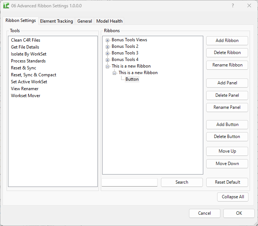Switch to the Element Tracking tab
The image size is (258, 226).
(57, 21)
